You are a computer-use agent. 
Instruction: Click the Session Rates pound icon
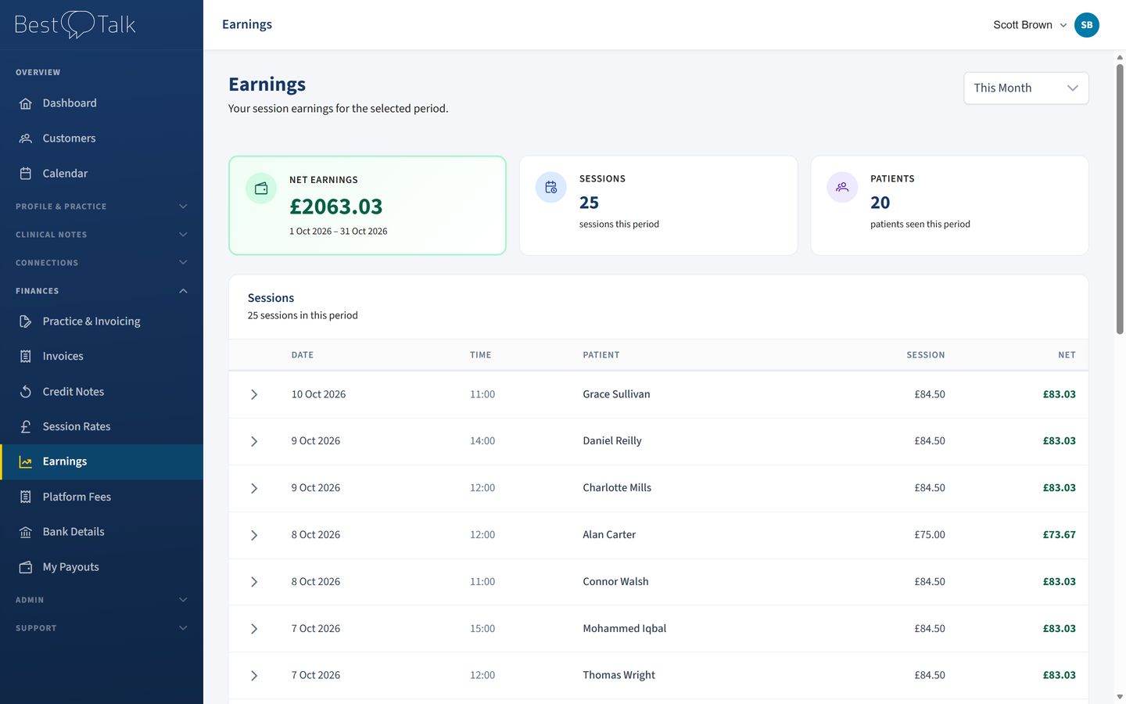click(x=26, y=426)
